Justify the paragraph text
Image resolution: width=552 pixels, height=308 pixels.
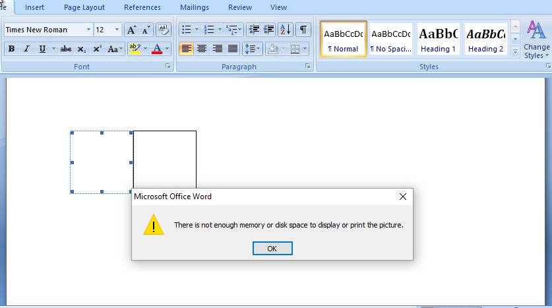(233, 49)
